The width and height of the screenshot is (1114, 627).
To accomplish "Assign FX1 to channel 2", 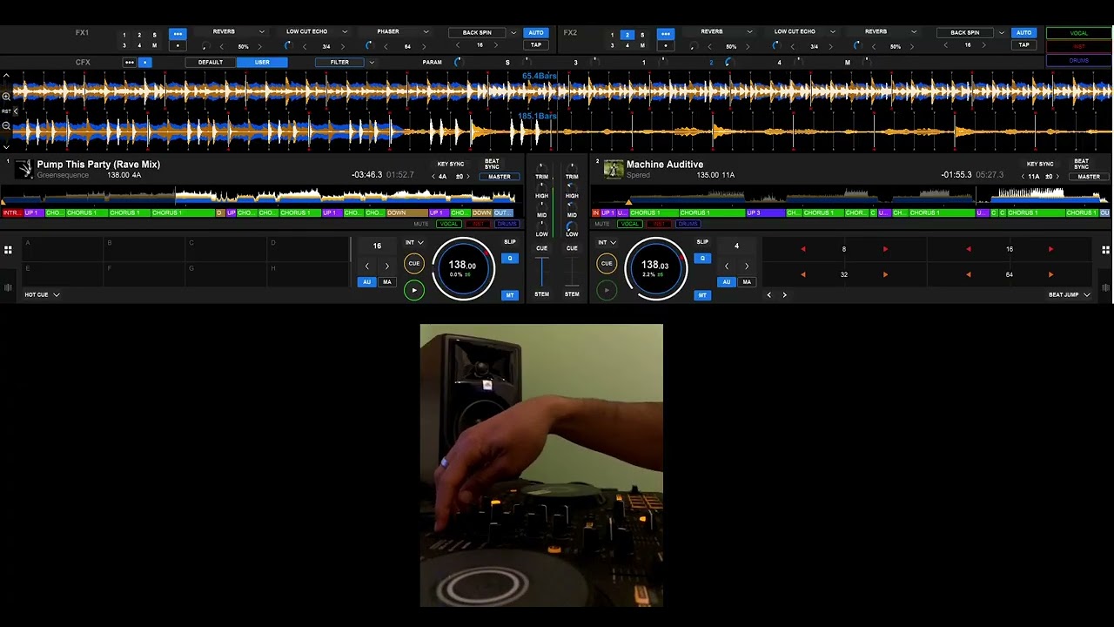I will click(139, 36).
